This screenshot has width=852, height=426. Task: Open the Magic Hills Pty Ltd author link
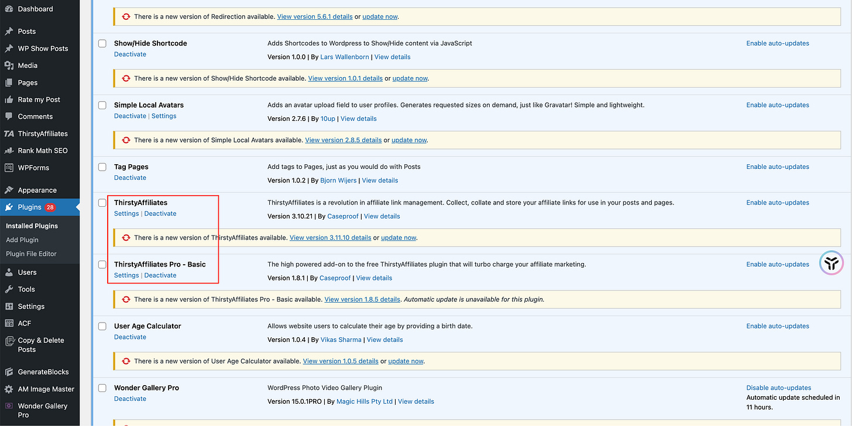tap(365, 401)
